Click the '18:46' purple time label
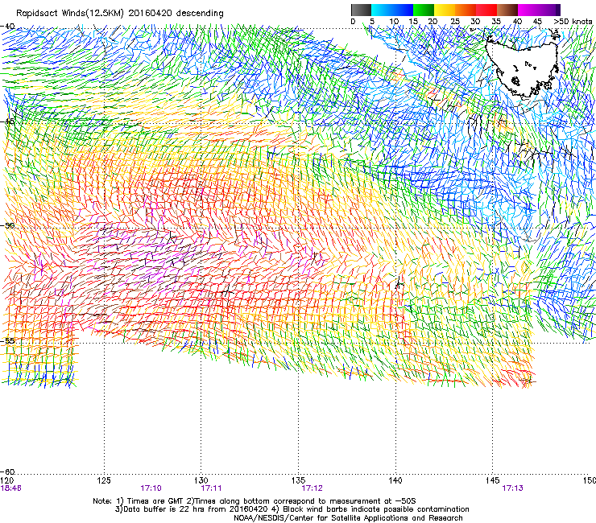Viewport: 596px width, 523px height. pyautogui.click(x=10, y=488)
